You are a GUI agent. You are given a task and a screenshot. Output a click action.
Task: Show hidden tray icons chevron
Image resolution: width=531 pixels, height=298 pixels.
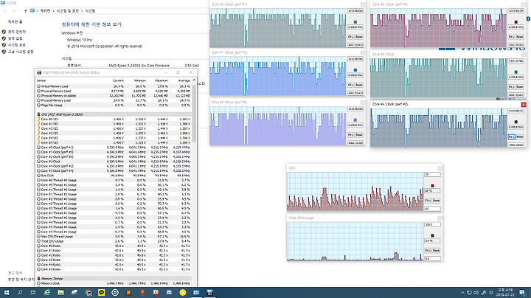tap(462, 293)
